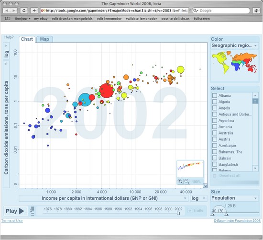The width and height of the screenshot is (263, 240).
Task: Check the Bahrain checkbox
Action: coord(215,158)
